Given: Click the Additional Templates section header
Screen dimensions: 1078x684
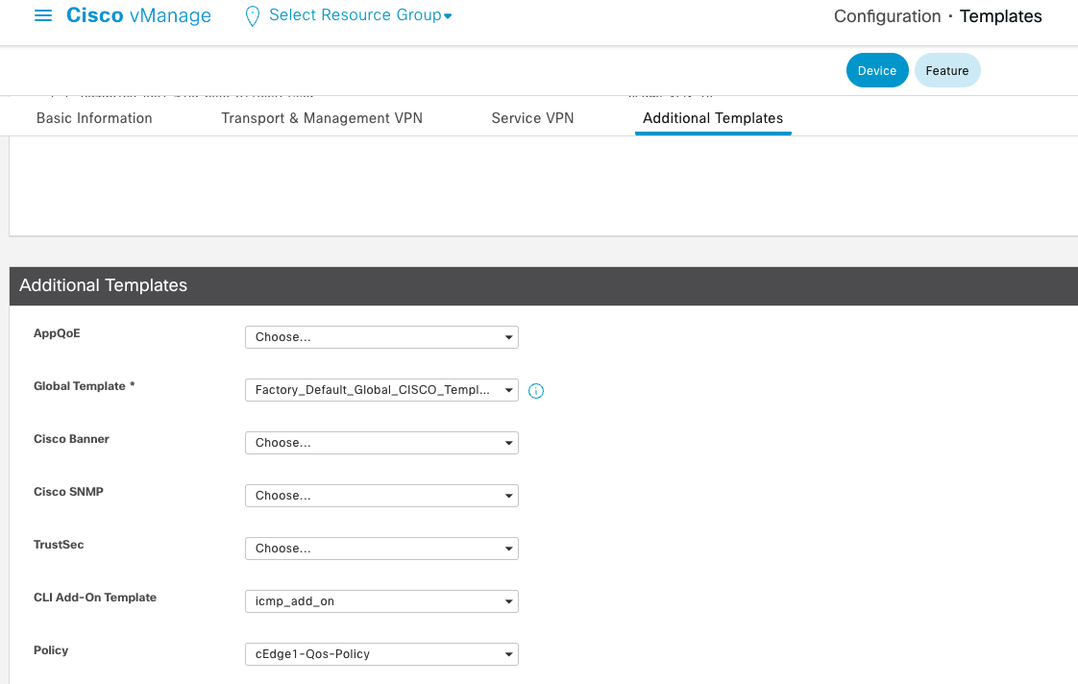Looking at the screenshot, I should pos(104,285).
